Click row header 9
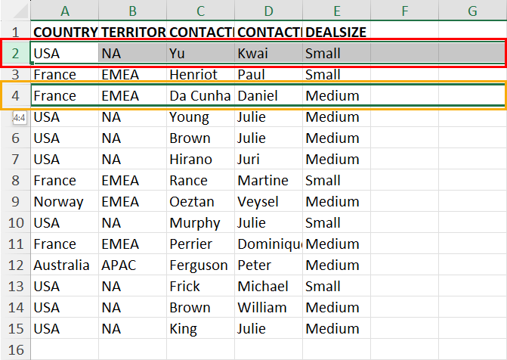 pos(16,201)
